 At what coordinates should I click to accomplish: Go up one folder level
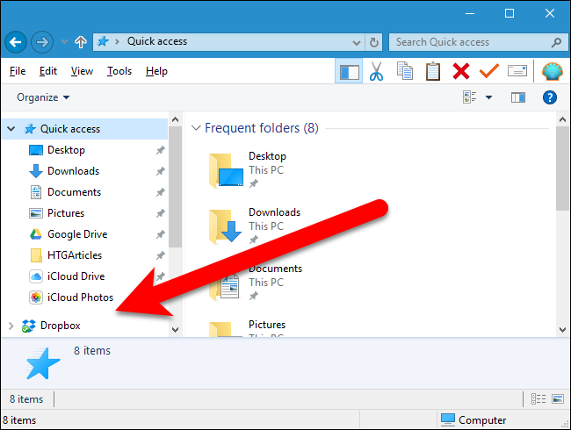(81, 42)
